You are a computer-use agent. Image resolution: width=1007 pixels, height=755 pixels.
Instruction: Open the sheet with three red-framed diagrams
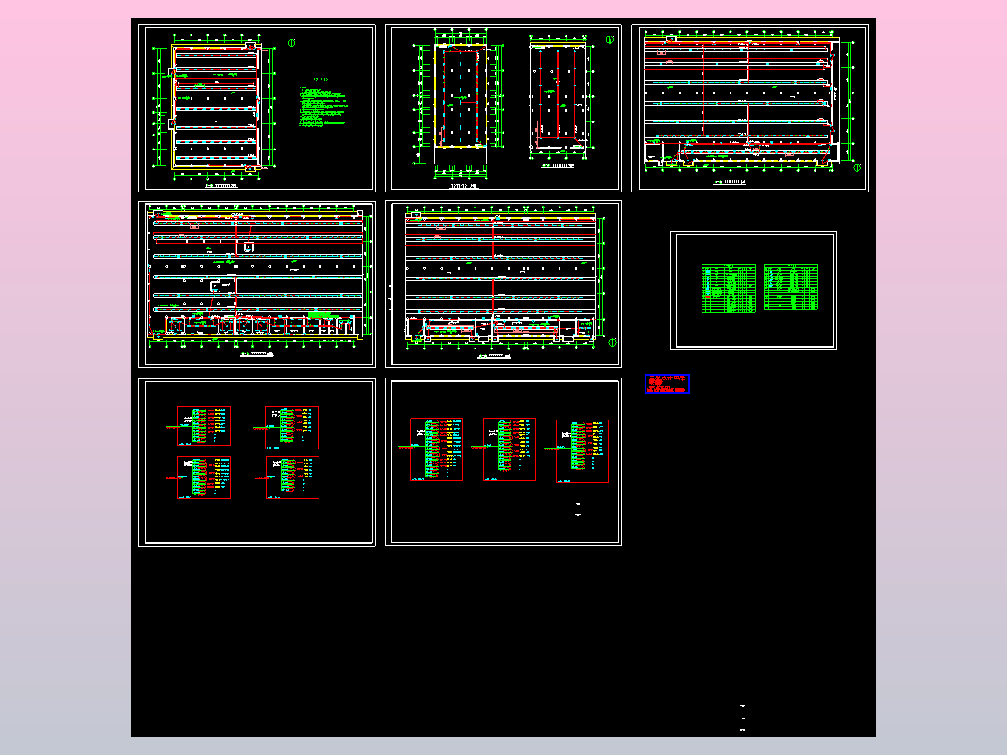tap(503, 462)
